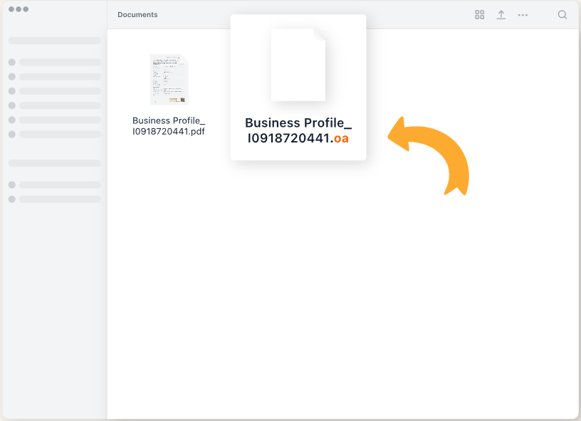Click the Documents window title
Screen dimensions: 581x421
click(x=137, y=15)
